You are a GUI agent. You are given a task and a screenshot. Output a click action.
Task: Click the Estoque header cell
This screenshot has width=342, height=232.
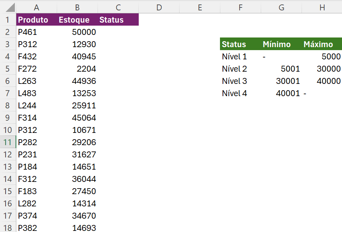(77, 20)
